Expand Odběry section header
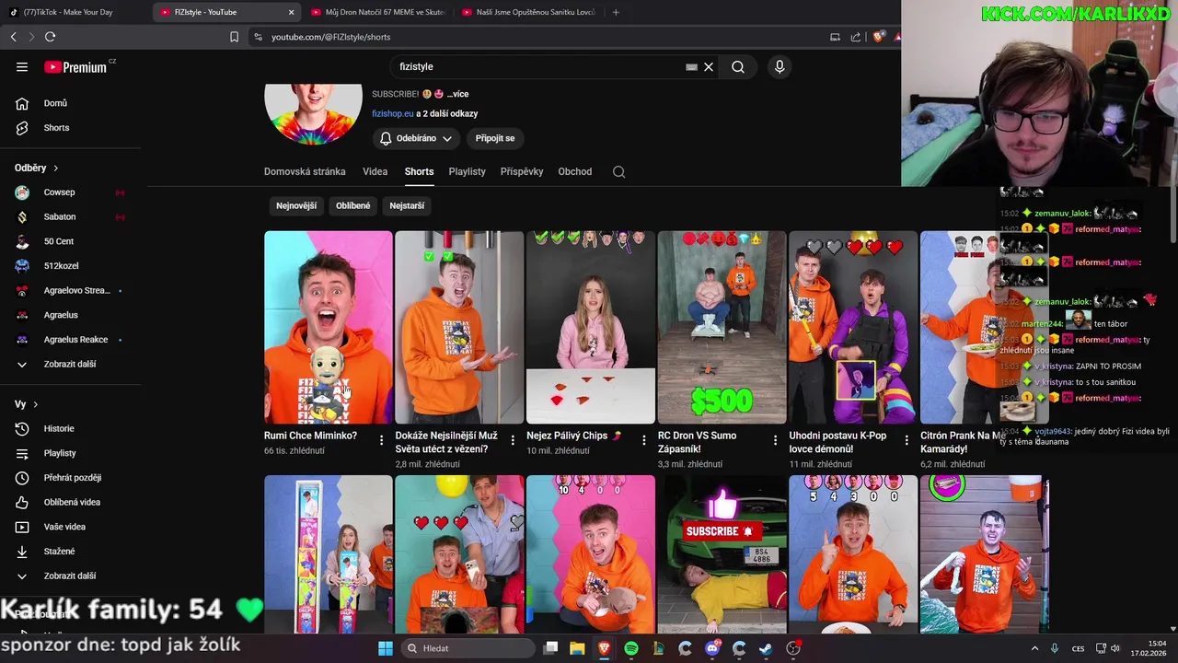 (37, 168)
